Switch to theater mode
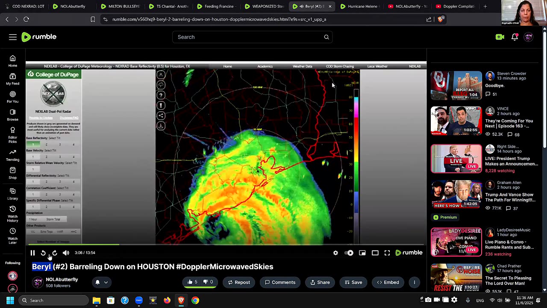The width and height of the screenshot is (547, 308). (x=375, y=253)
